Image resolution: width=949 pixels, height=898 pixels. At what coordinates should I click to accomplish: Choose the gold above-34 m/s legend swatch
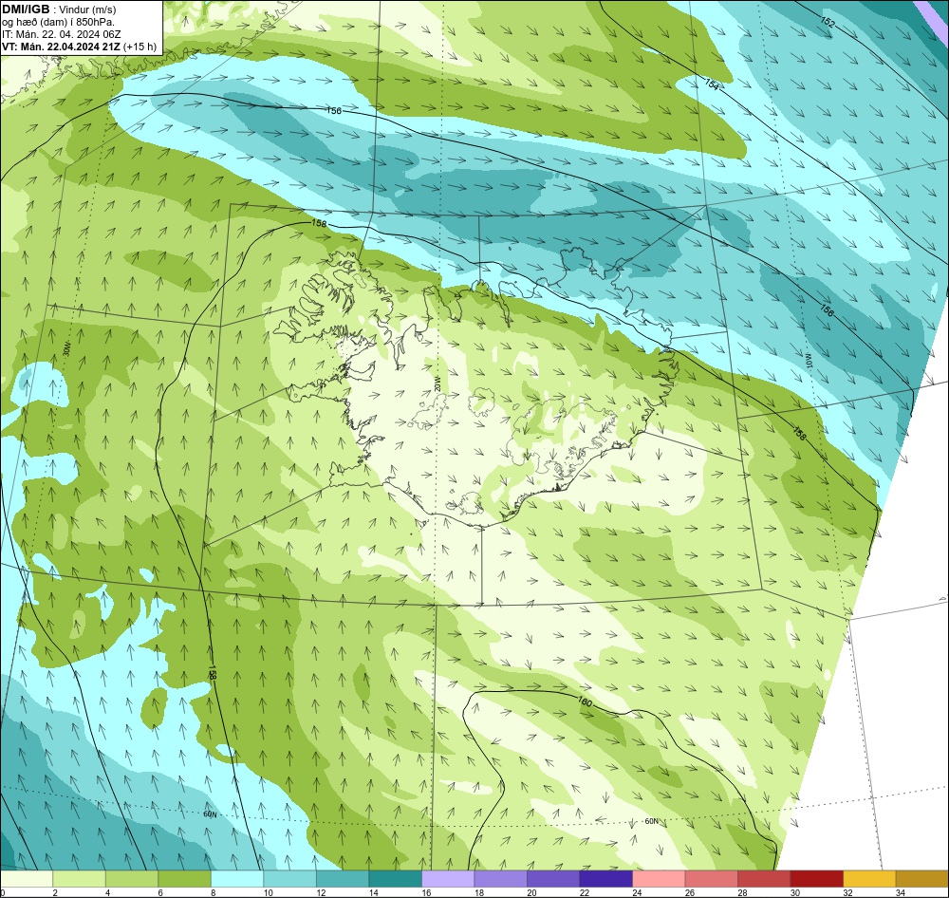(921, 879)
